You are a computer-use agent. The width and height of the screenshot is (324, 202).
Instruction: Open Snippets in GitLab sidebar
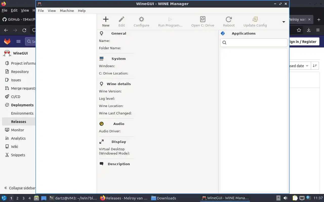[18, 155]
